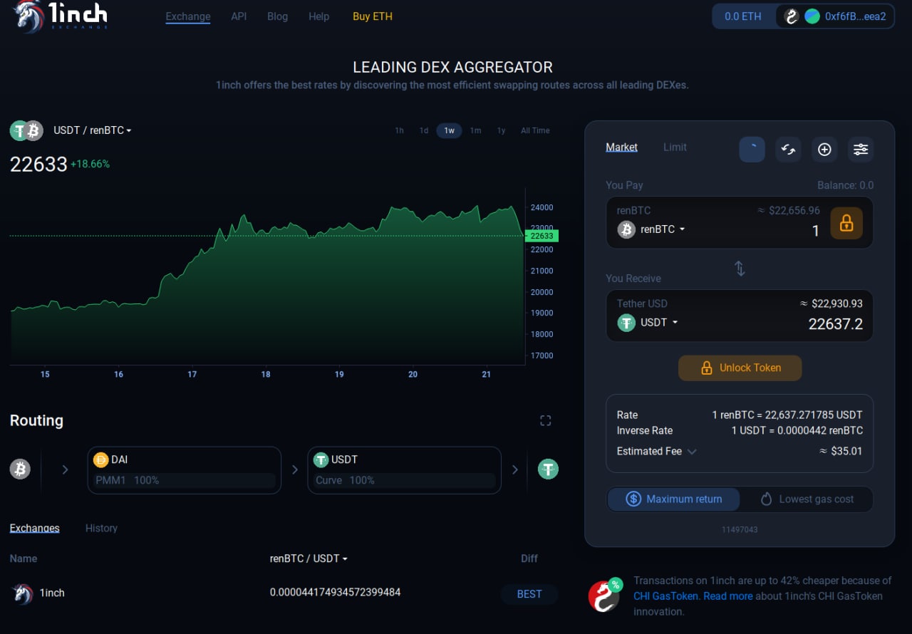
Task: Set chart range to 1m
Action: [475, 130]
